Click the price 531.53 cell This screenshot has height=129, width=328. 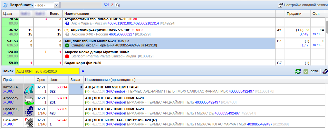(x=10, y=43)
